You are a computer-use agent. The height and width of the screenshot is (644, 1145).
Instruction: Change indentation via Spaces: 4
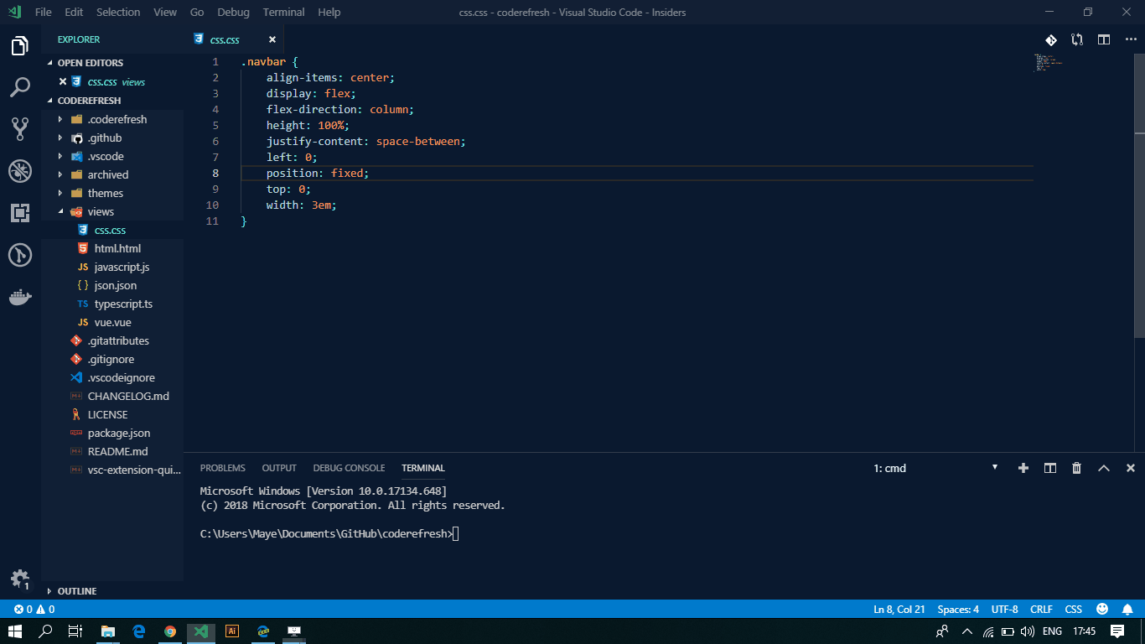coord(958,610)
